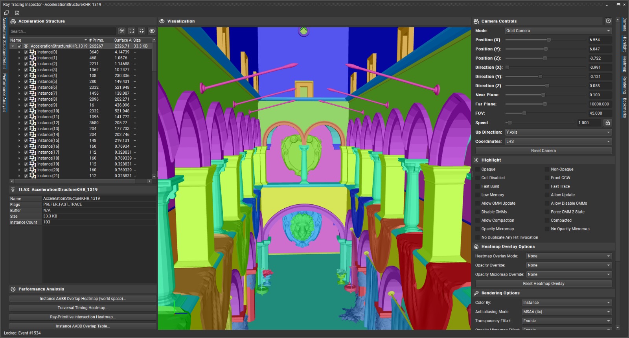
Task: Click the speed lock icon
Action: pos(607,123)
